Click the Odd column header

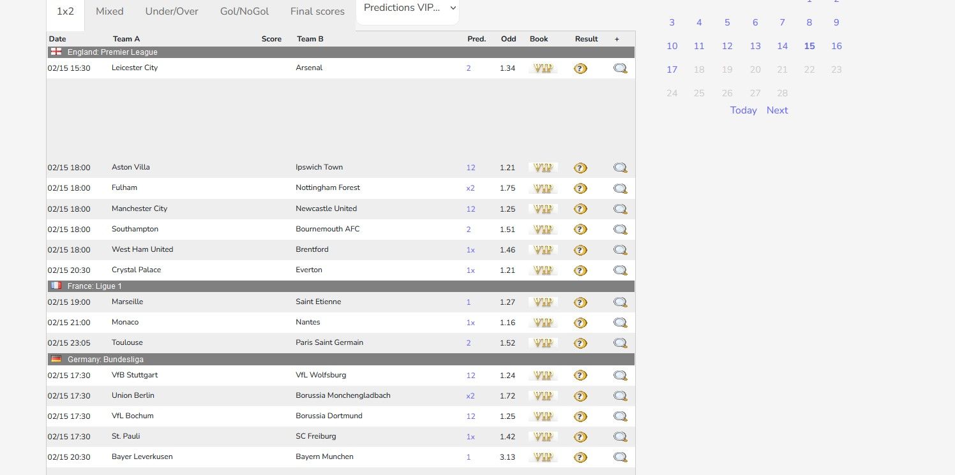coord(508,39)
